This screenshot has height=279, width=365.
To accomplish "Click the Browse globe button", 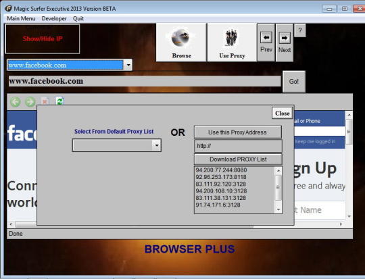I will (x=181, y=43).
